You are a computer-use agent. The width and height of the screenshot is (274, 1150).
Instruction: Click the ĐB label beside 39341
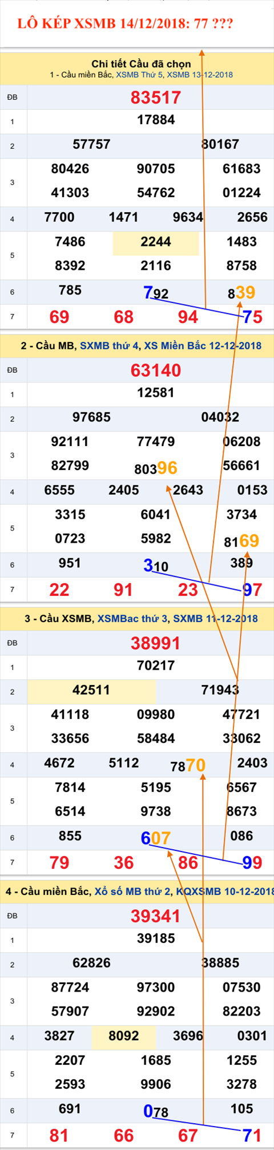pos(12,916)
